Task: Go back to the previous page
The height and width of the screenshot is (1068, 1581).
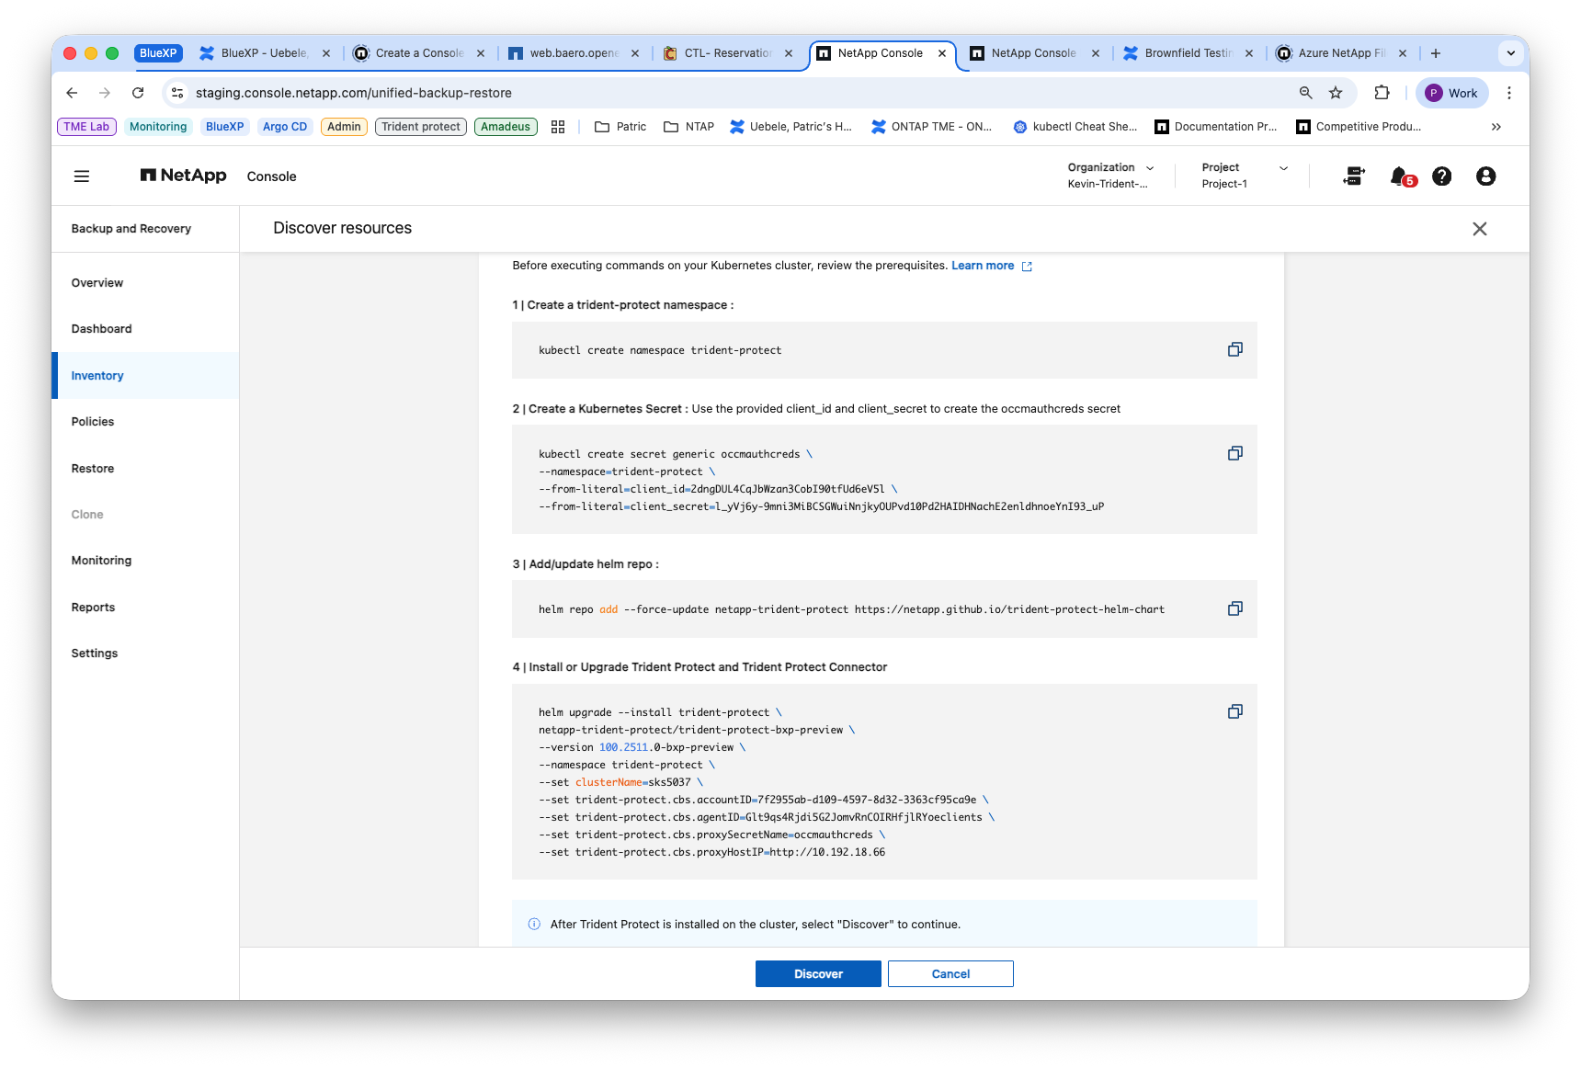Action: click(72, 93)
